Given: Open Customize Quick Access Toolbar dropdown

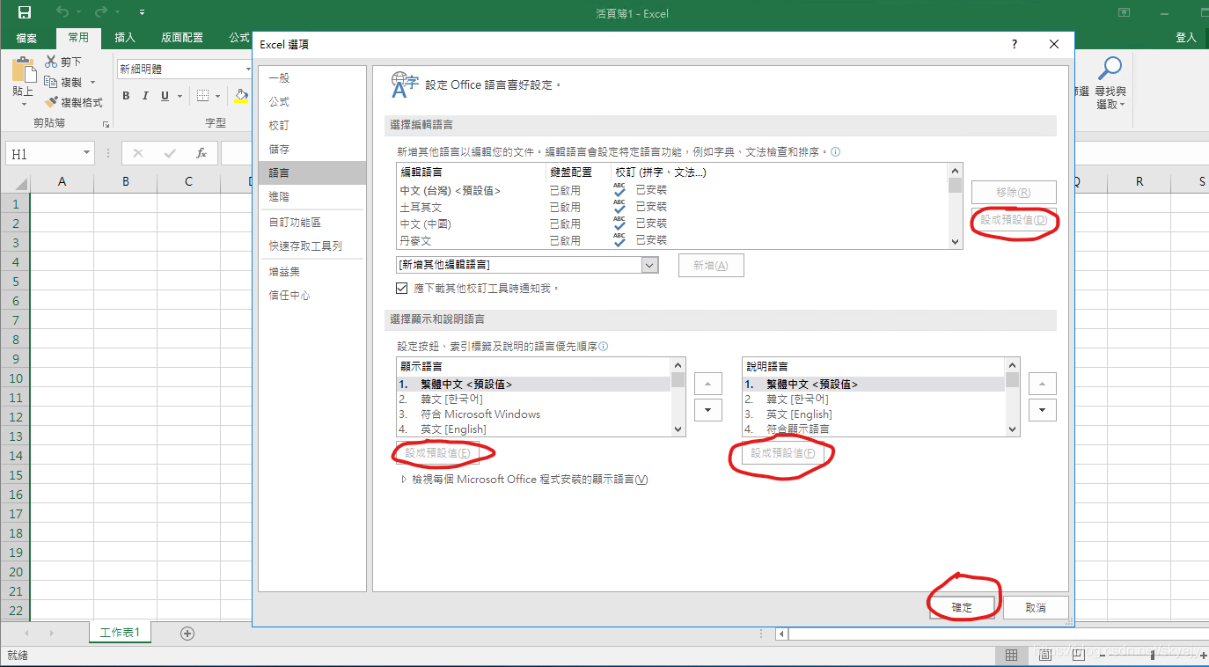Looking at the screenshot, I should coord(143,12).
